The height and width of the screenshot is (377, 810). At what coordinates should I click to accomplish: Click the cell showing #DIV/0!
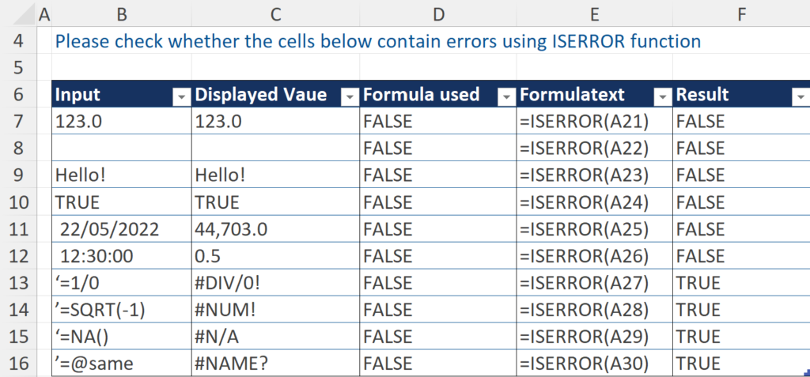274,283
